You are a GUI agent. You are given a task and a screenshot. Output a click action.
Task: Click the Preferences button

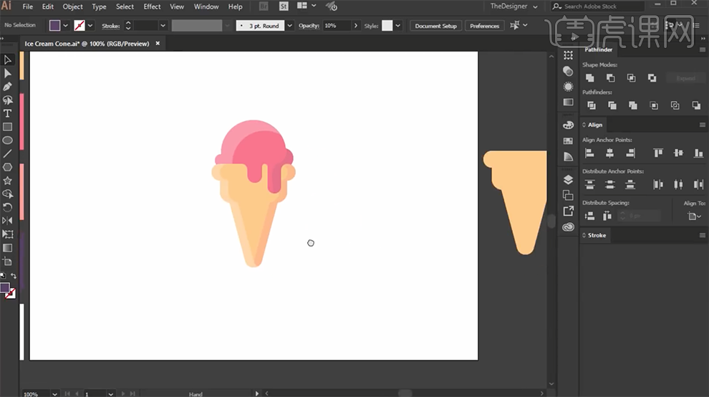[484, 26]
